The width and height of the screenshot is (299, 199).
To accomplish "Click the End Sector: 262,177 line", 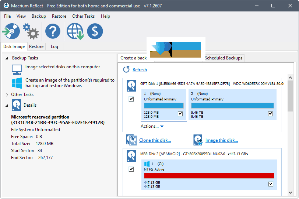I will point(32,158).
